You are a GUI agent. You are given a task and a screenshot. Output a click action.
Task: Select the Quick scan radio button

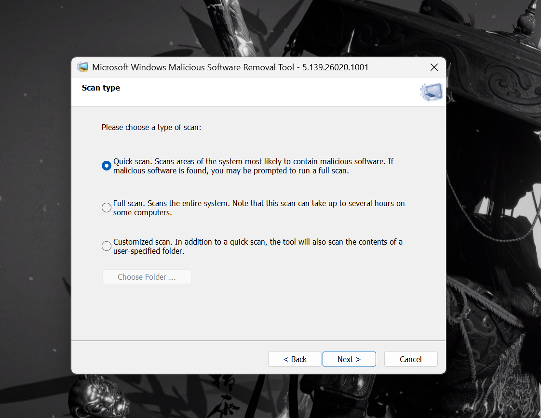[x=106, y=166]
